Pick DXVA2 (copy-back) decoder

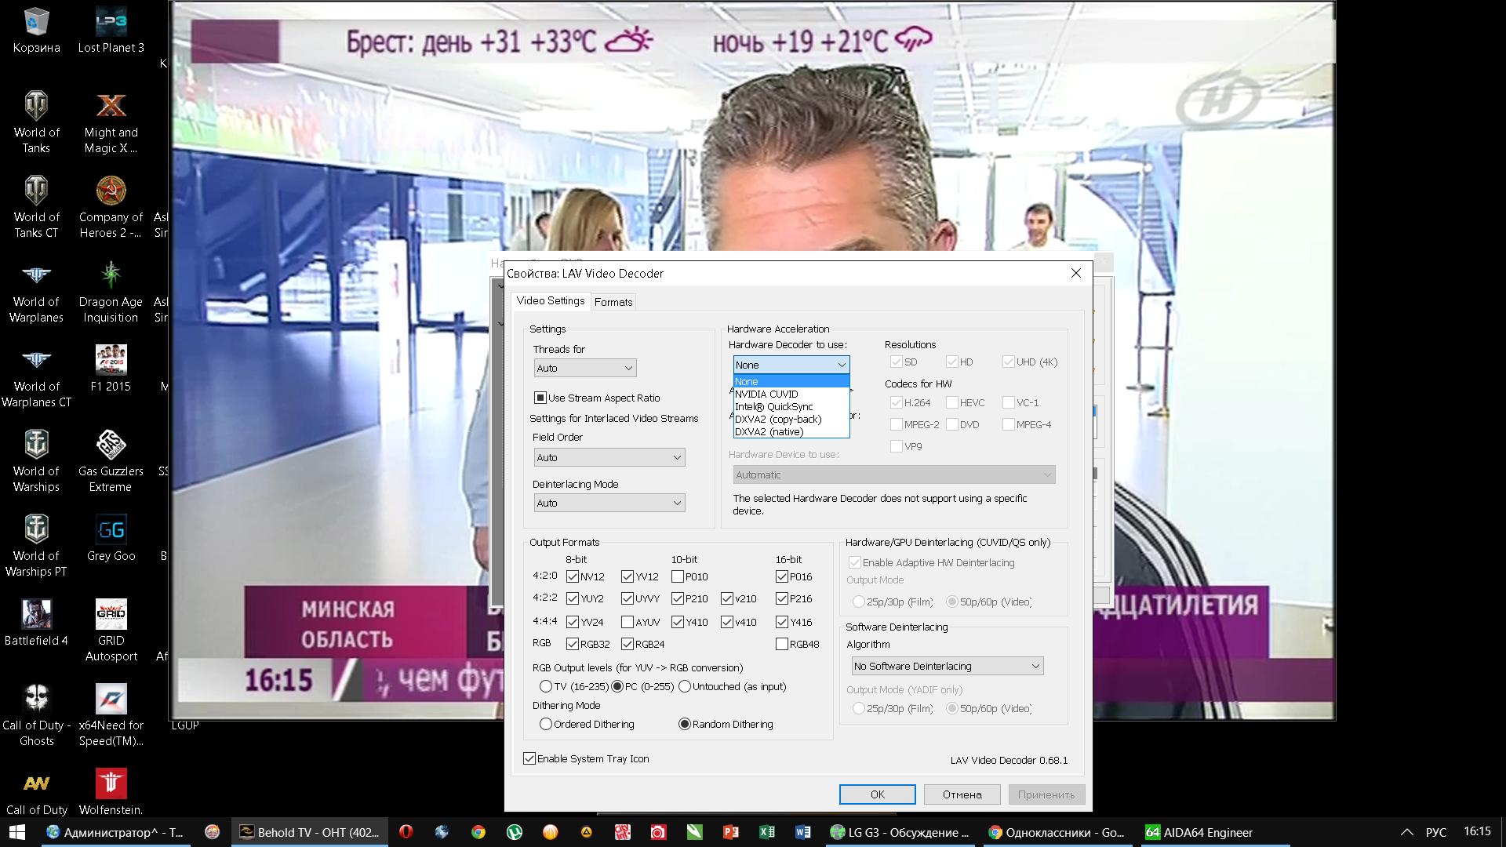791,419
